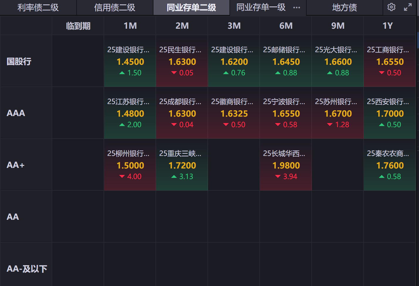Switch to the 利率债二级 tab

(x=38, y=8)
